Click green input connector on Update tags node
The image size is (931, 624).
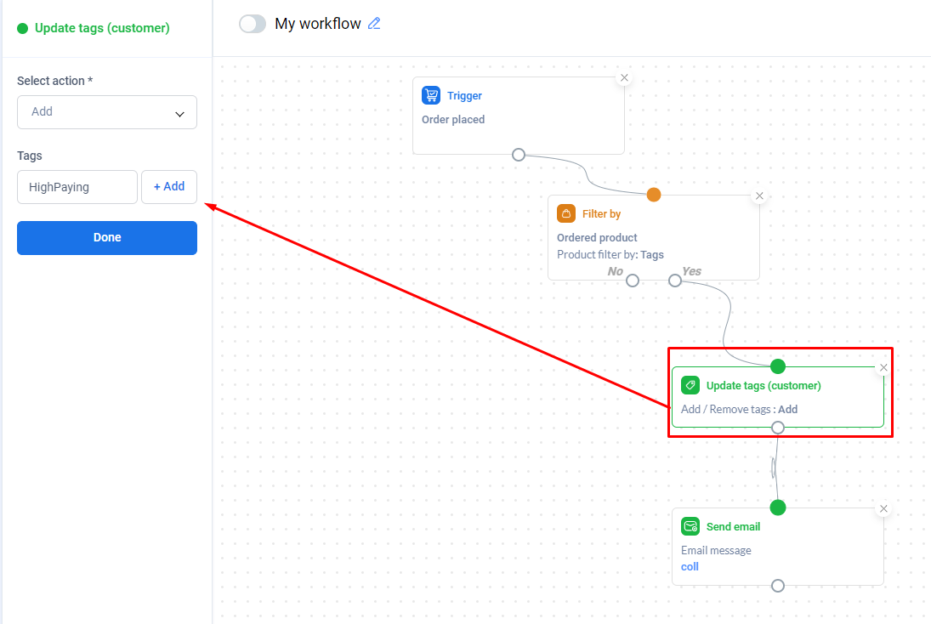pos(778,366)
